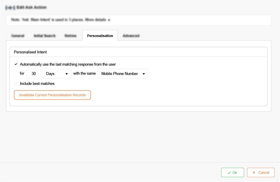Click the Edit Ask Action title icon

click(x=10, y=7)
